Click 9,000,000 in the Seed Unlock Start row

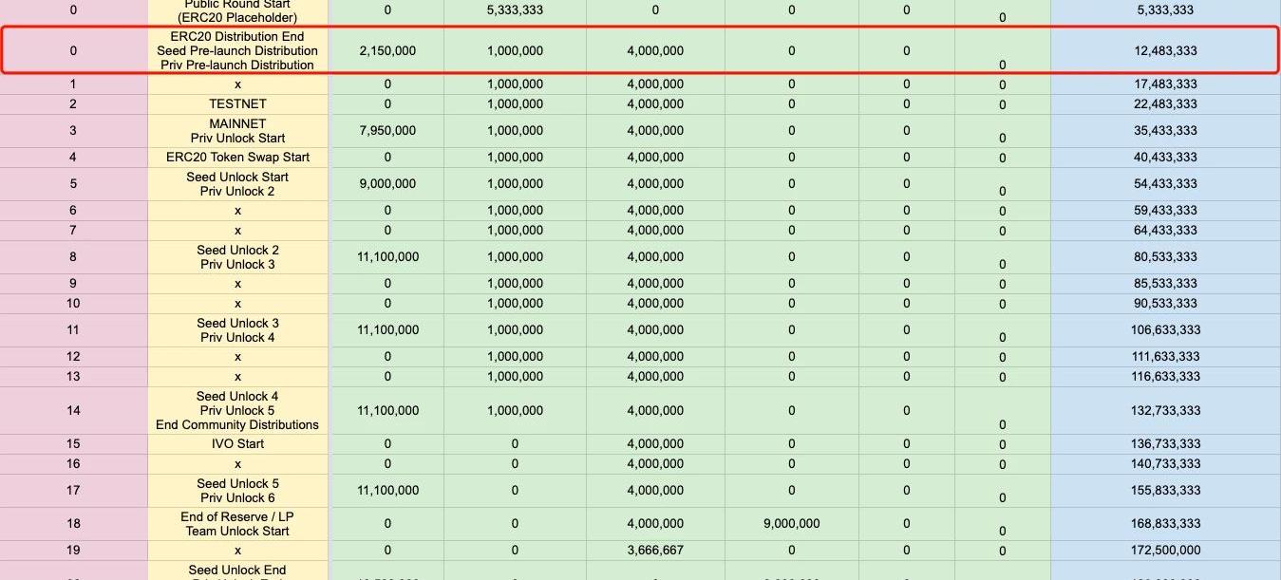click(x=387, y=184)
